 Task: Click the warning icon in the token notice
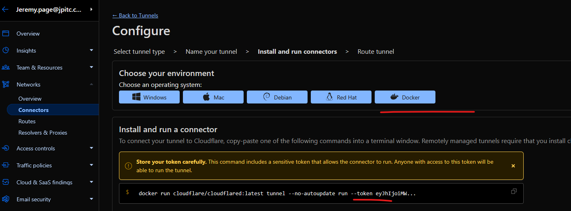[128, 166]
